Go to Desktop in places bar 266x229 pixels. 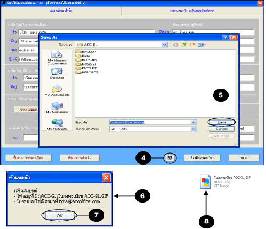coord(57,74)
